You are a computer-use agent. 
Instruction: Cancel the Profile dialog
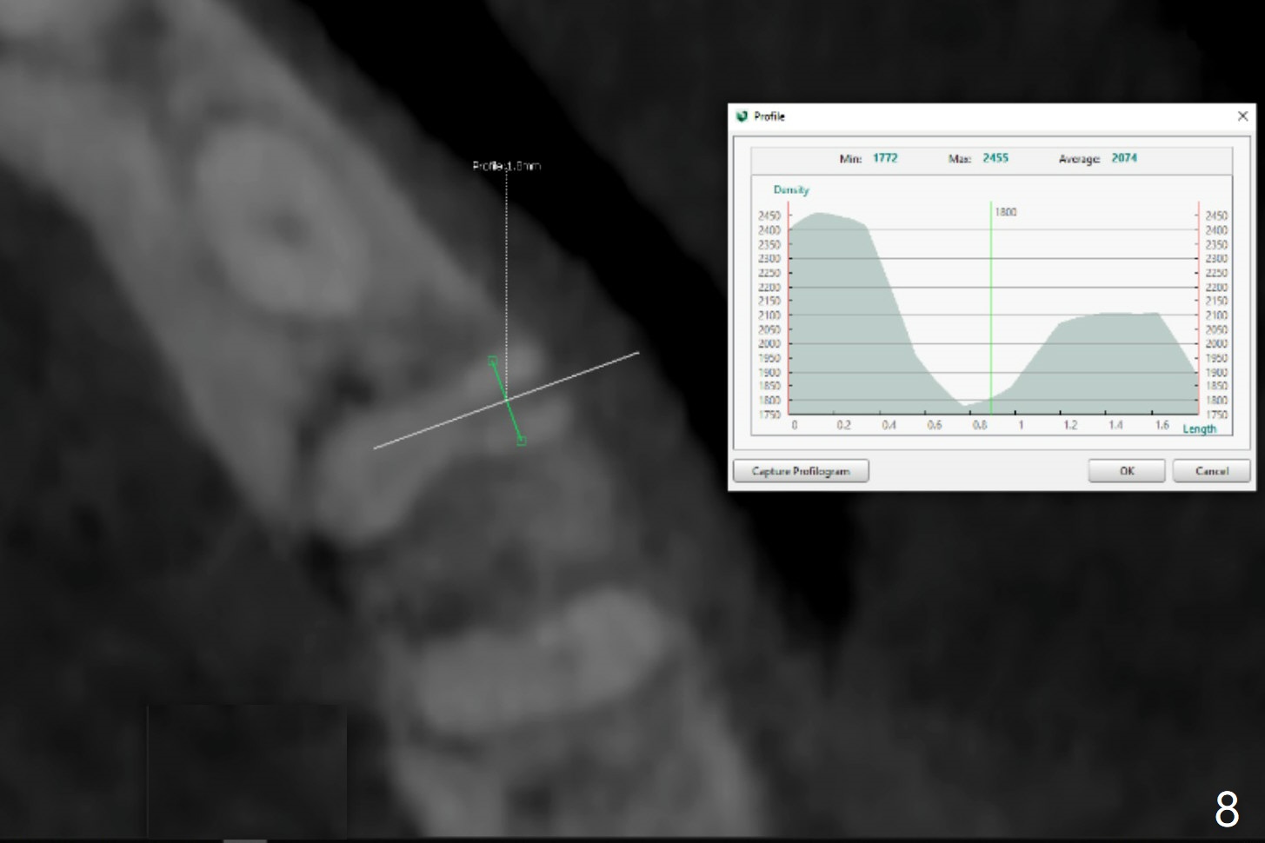(1211, 471)
